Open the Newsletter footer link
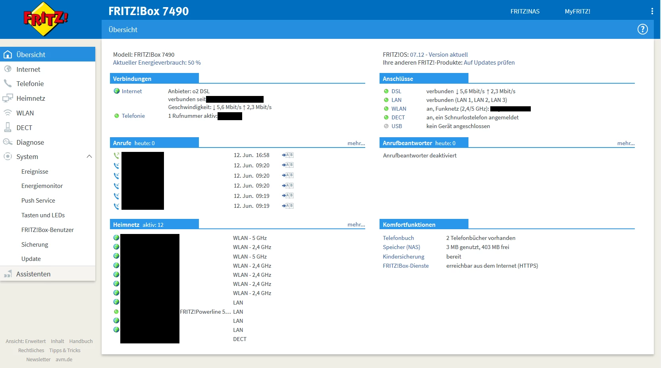661x368 pixels. (x=39, y=359)
